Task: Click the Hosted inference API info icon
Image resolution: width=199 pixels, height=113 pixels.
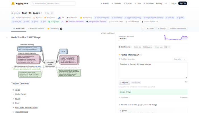Action: click(x=141, y=55)
